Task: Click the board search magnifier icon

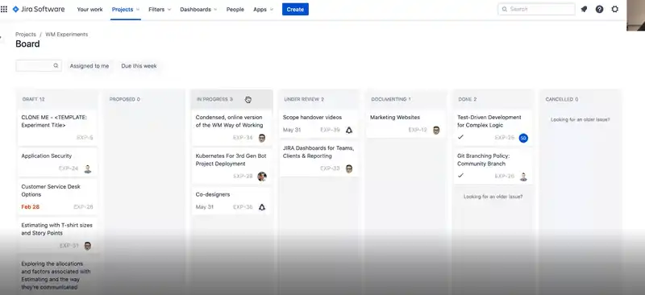Action: click(x=56, y=65)
